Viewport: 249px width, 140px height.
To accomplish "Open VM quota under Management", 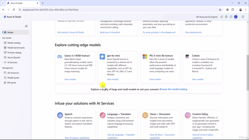I will [x=11, y=82].
